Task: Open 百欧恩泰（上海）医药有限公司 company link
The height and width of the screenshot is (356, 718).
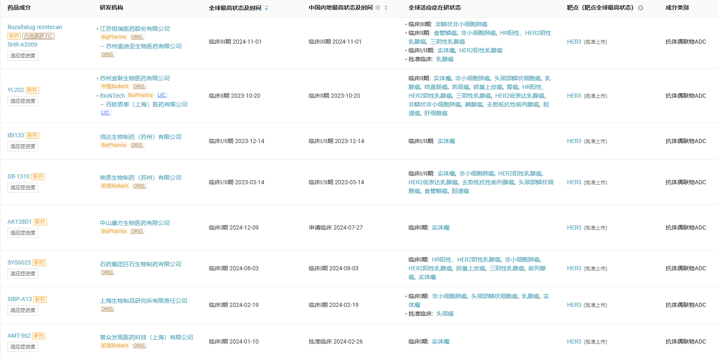Action: point(146,104)
